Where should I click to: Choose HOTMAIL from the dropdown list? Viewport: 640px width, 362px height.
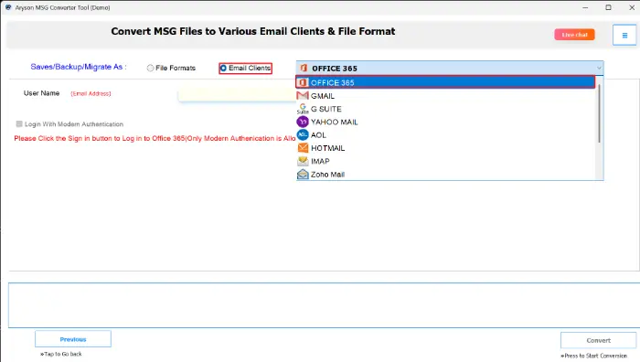[x=446, y=148]
